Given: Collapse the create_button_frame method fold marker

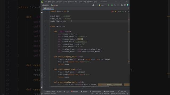Looking at the screenshot, I should coord(50,69).
